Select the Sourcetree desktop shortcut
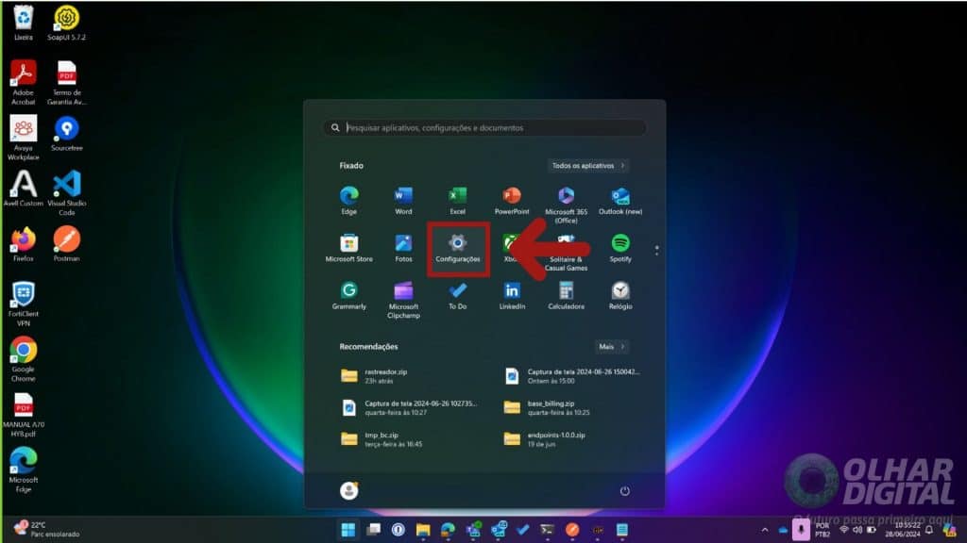 pyautogui.click(x=67, y=134)
